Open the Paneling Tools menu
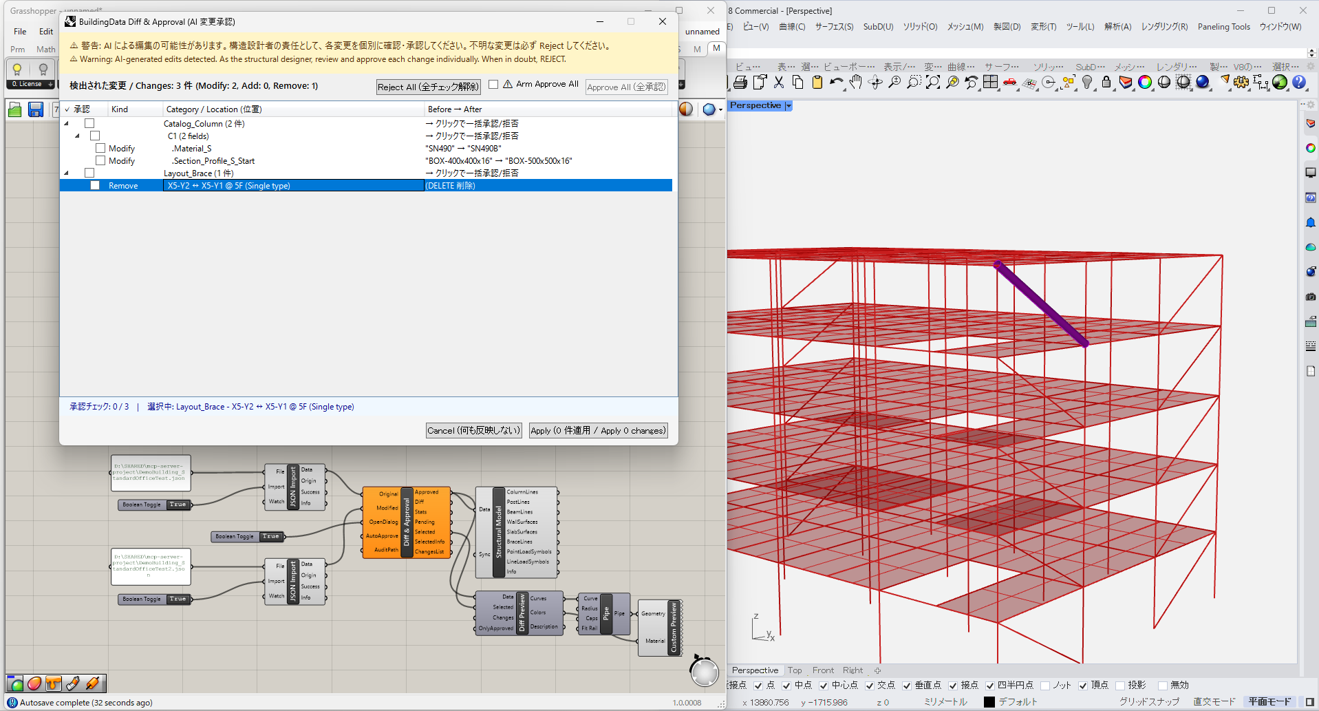1319x711 pixels. [1223, 27]
